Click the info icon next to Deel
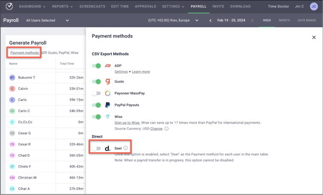The image size is (323, 195). pos(126,148)
